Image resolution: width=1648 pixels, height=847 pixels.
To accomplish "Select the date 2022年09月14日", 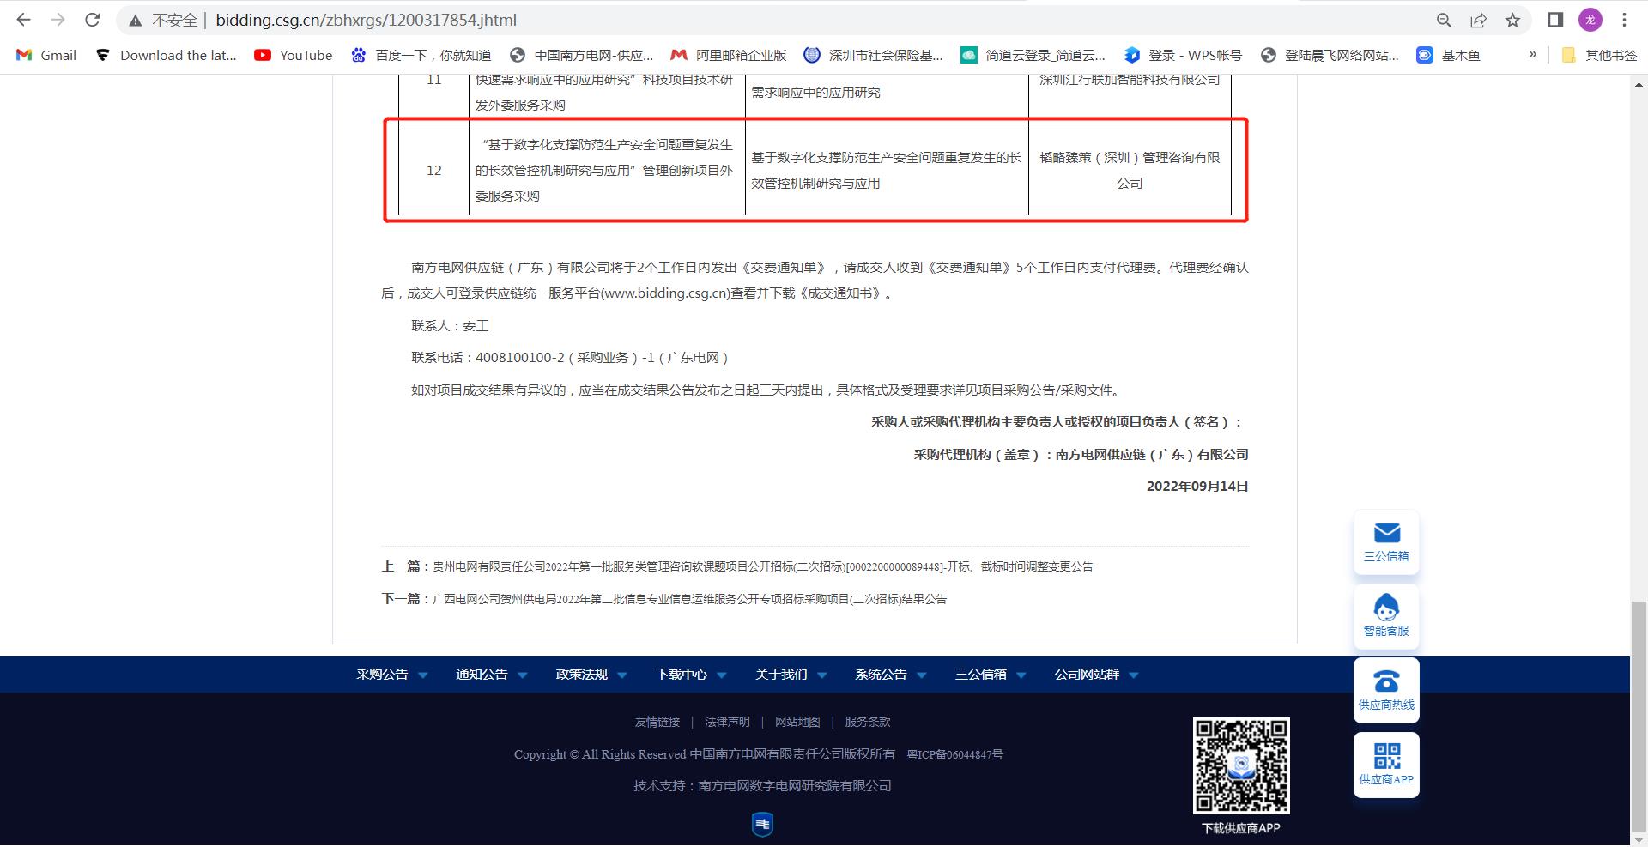I will click(1197, 486).
